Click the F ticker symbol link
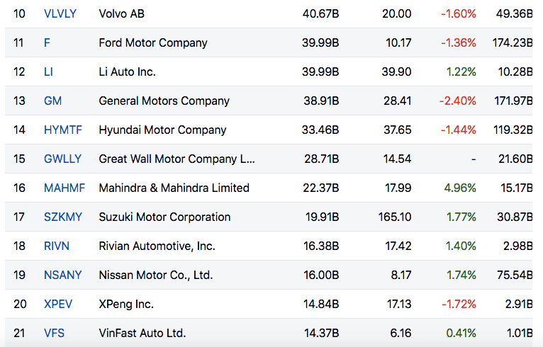The image size is (543, 347). pos(47,42)
